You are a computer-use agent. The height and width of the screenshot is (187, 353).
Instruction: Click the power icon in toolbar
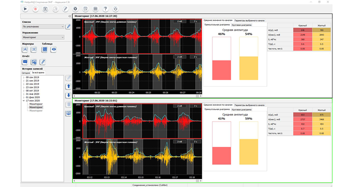(115, 9)
